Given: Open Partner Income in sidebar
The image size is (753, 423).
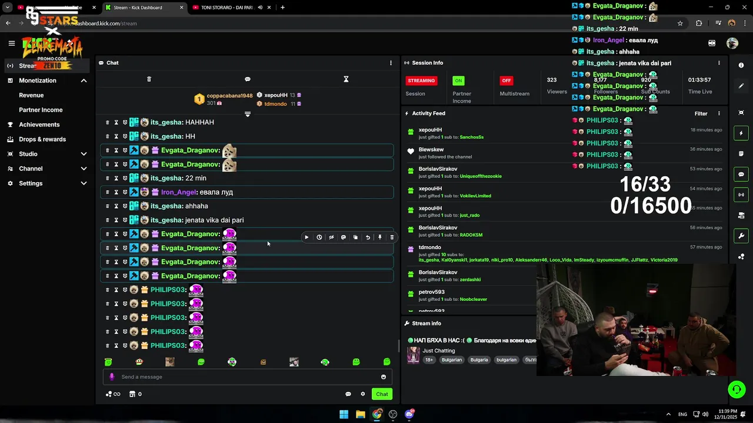Looking at the screenshot, I should (x=41, y=110).
